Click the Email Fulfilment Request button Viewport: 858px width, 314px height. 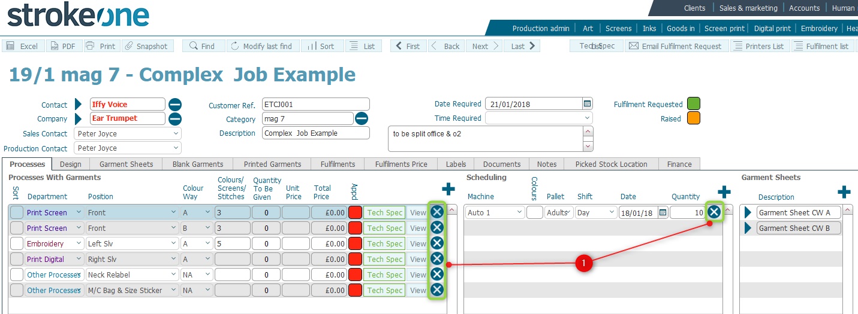coord(677,46)
